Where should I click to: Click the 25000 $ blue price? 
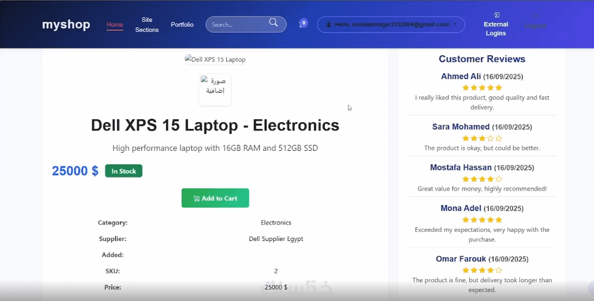point(75,171)
